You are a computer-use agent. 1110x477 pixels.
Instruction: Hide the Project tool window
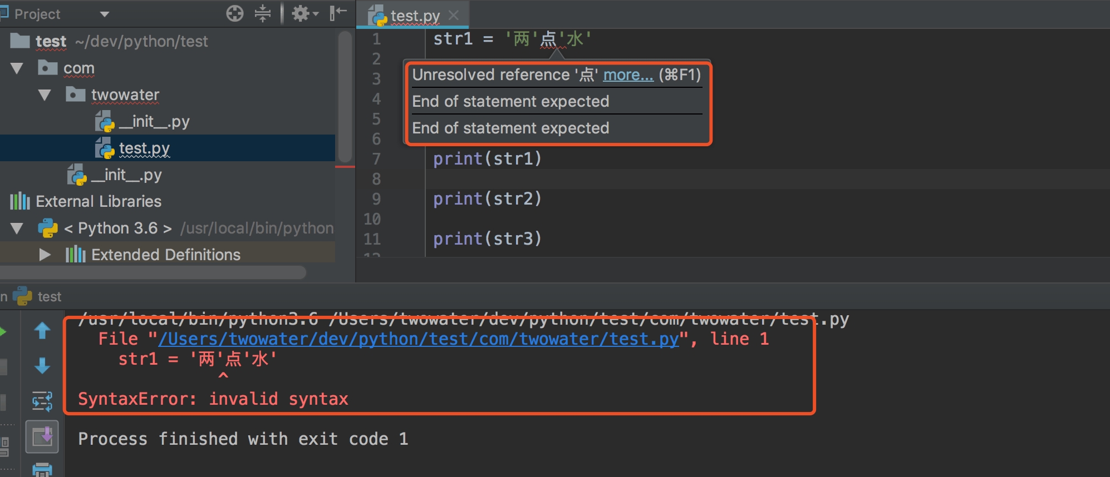click(338, 13)
